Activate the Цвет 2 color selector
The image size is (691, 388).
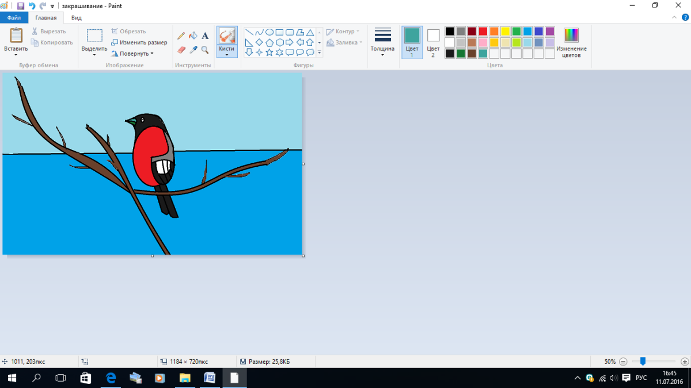pos(433,42)
